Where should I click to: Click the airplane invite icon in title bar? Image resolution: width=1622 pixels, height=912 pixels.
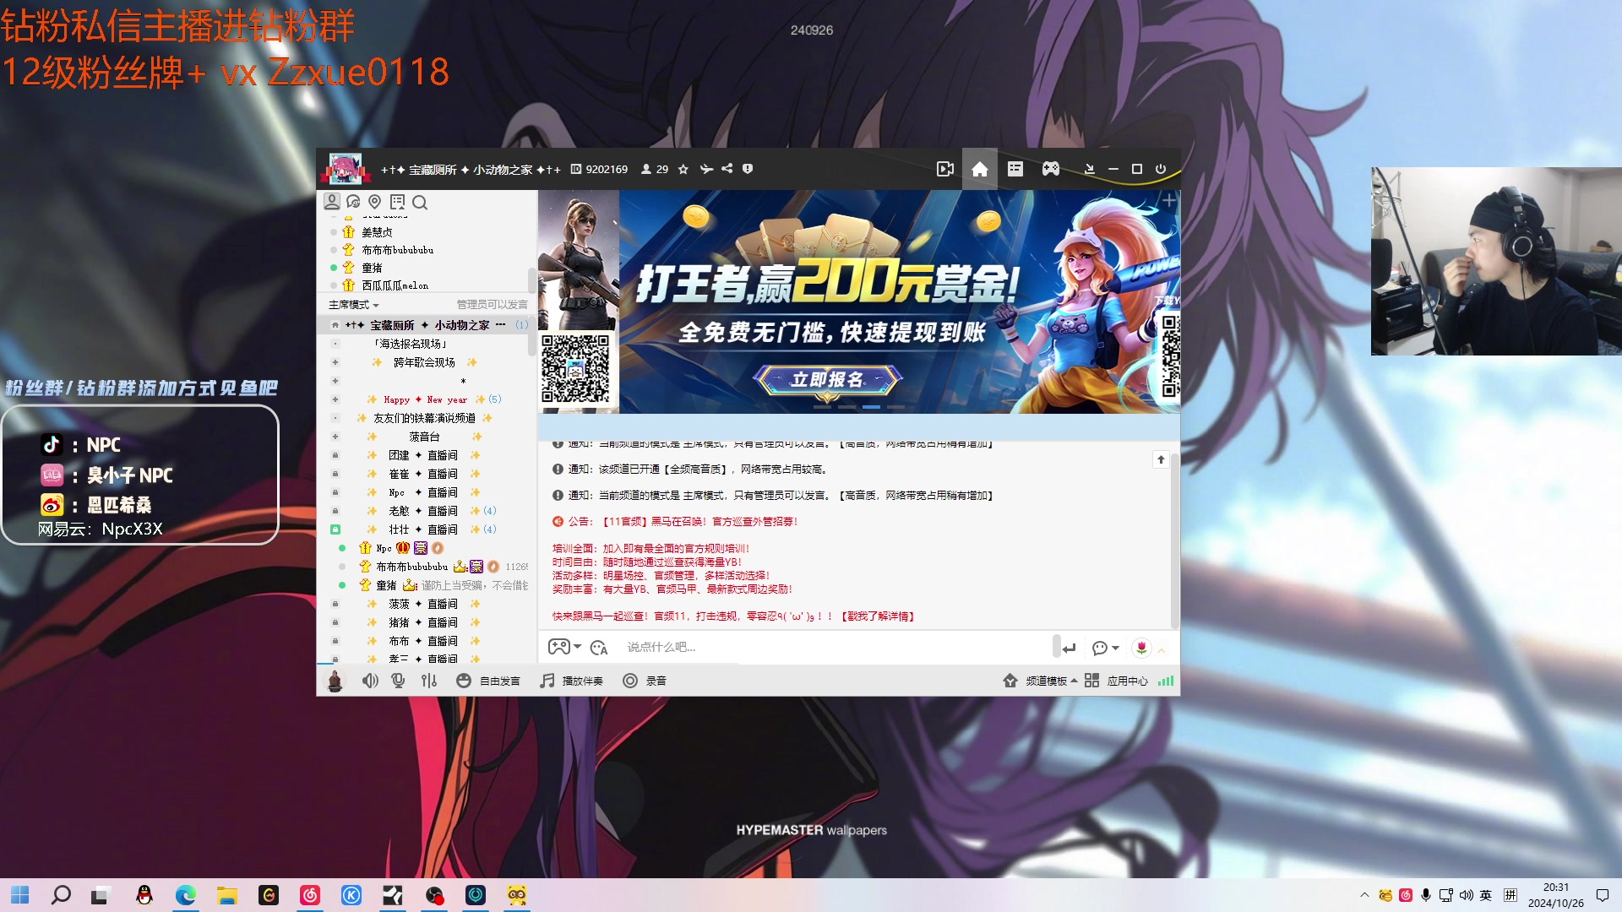pos(706,169)
